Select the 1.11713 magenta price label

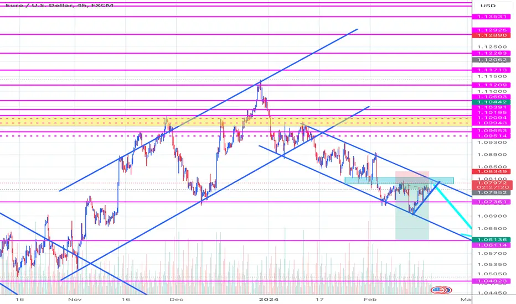tap(491, 70)
